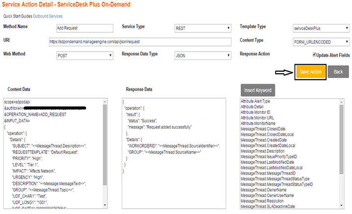Open the Service Type dropdown

(x=202, y=28)
